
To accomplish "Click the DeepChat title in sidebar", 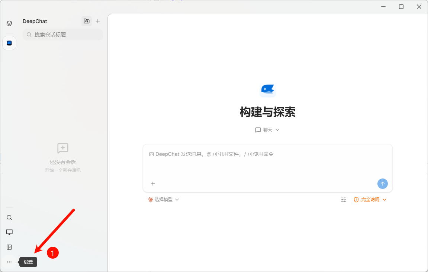I will (35, 21).
